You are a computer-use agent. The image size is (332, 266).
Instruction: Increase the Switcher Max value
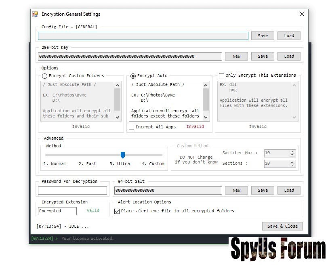[292, 152]
